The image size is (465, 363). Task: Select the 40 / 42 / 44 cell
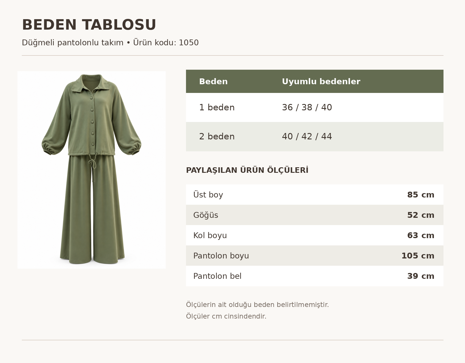point(307,136)
